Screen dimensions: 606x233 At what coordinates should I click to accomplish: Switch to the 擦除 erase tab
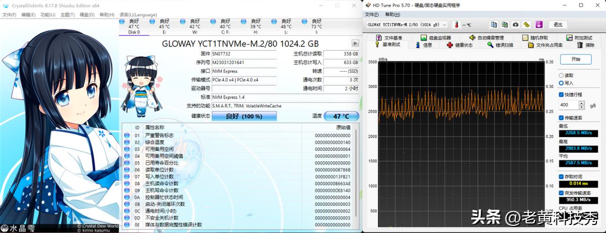pos(585,45)
